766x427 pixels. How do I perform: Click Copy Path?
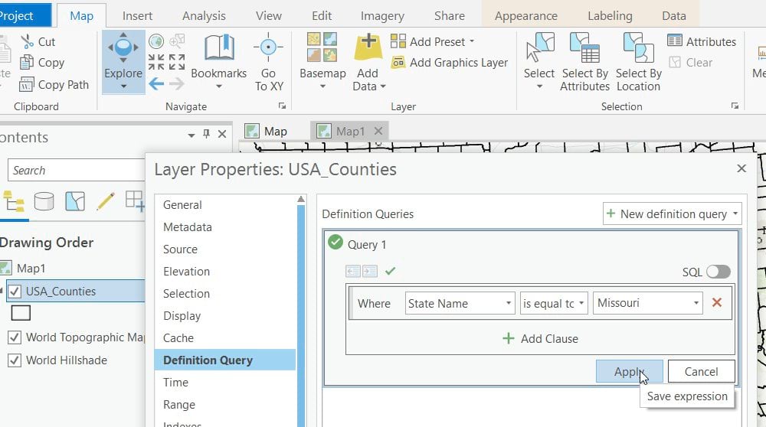pyautogui.click(x=54, y=84)
